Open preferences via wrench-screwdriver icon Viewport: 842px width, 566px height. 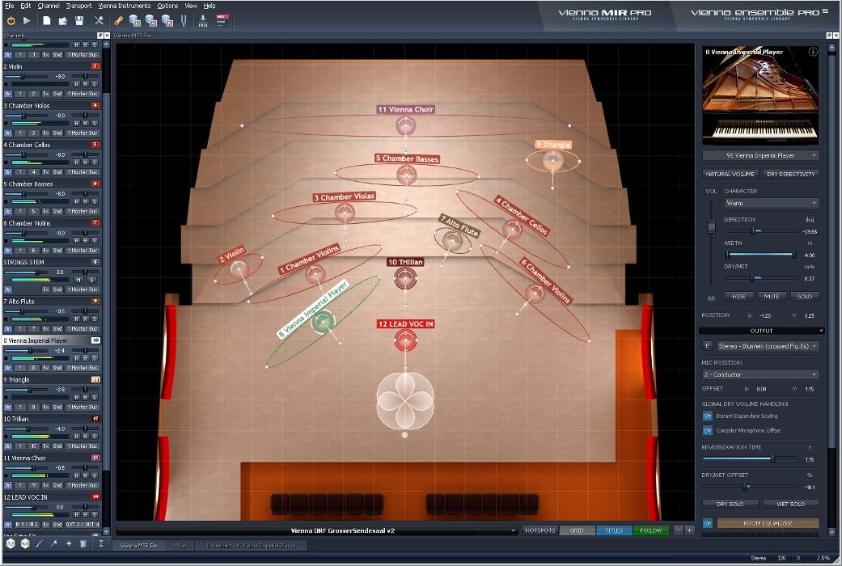99,20
